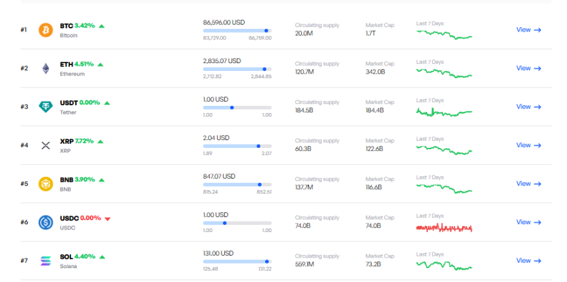Click the USDC coin icon
Viewport: 567px width, 282px height.
(45, 222)
